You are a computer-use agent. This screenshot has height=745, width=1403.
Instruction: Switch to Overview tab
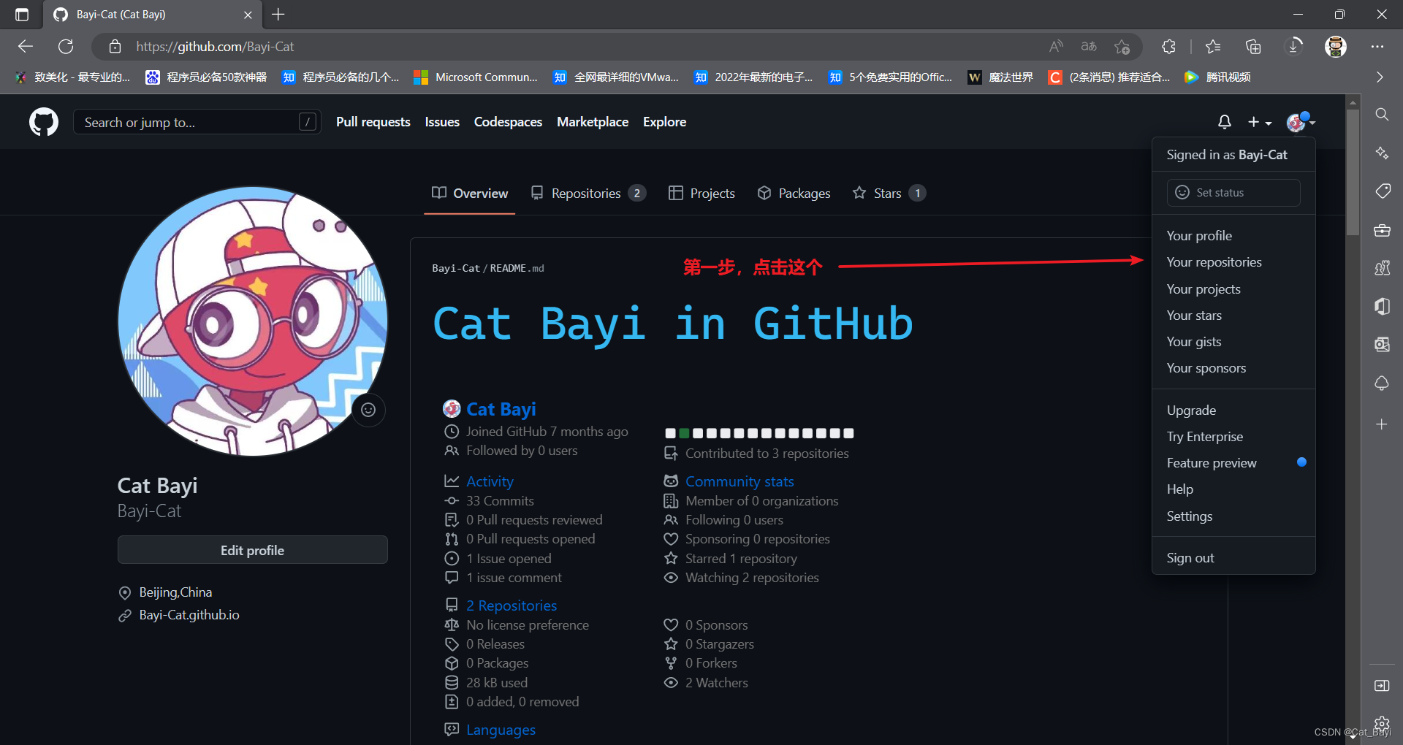[470, 194]
